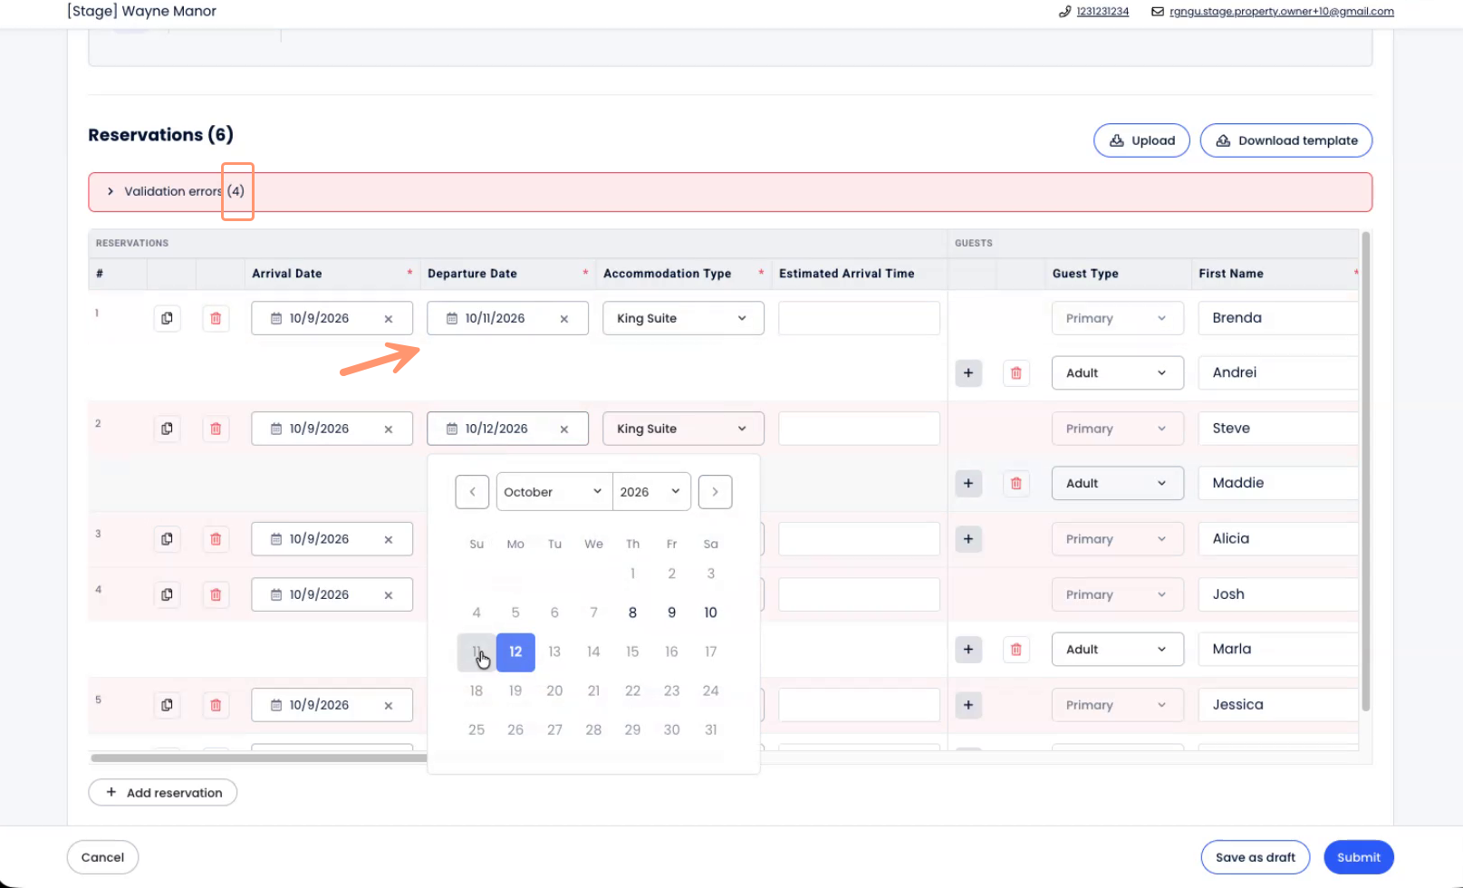Go to previous month in calendar

(472, 492)
